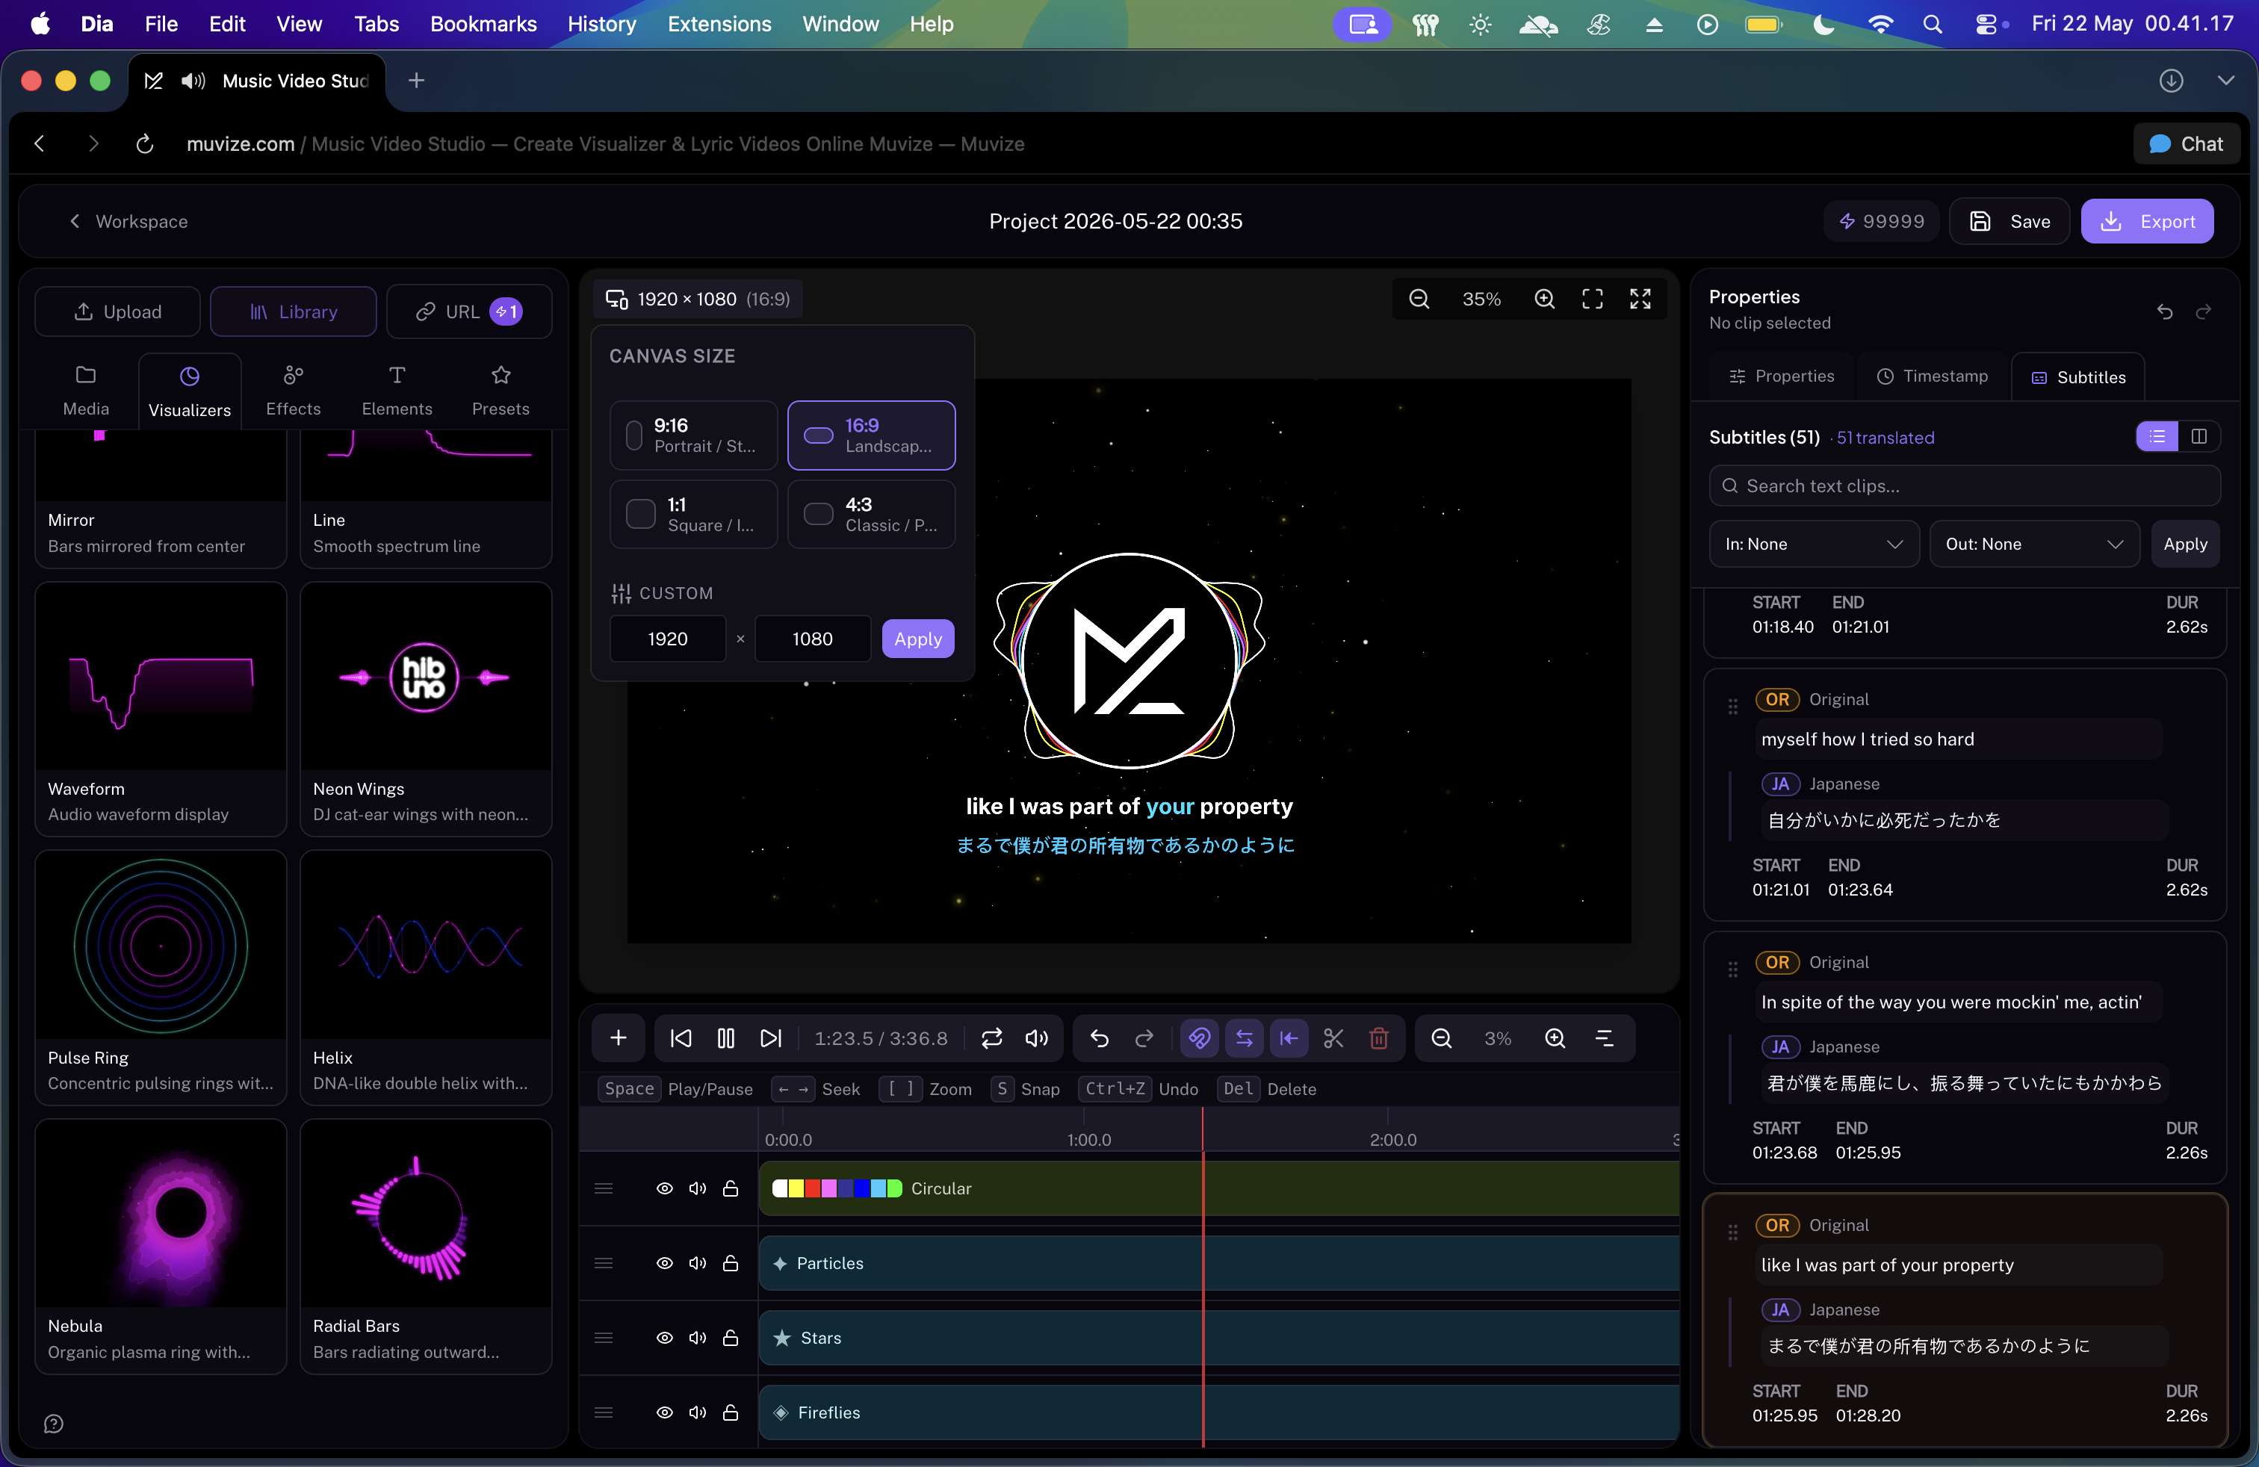Switch to the Properties tab
The width and height of the screenshot is (2259, 1467).
[1781, 376]
